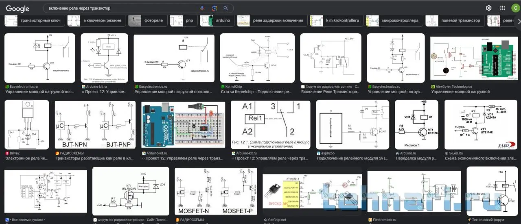The width and height of the screenshot is (521, 224).
Task: Filter by chip микроконтроллера
Action: pyautogui.click(x=394, y=20)
